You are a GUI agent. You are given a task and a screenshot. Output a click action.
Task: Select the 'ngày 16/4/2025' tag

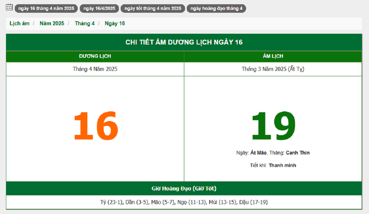pos(99,9)
